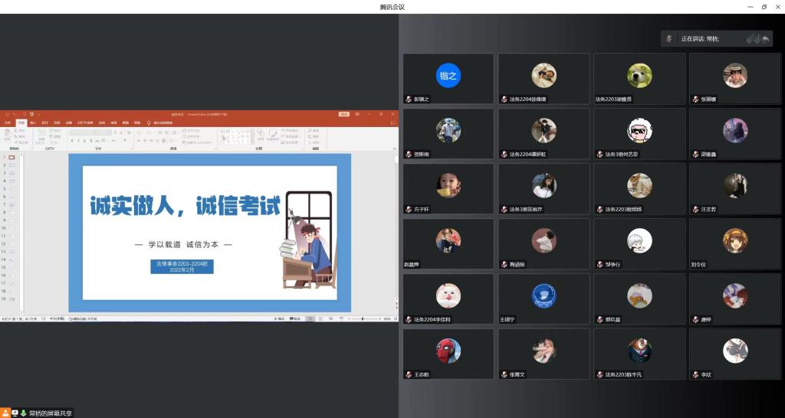
Task: Click the Paste icon in PowerPoint ribbon
Action: (8, 135)
